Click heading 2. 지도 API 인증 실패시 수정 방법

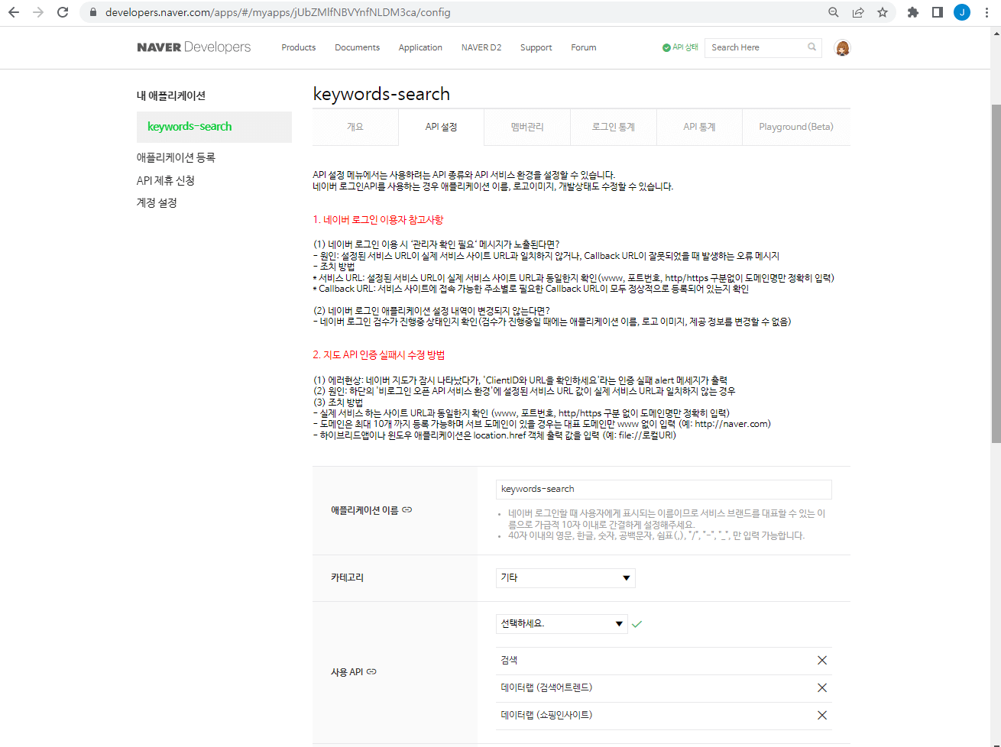[378, 354]
